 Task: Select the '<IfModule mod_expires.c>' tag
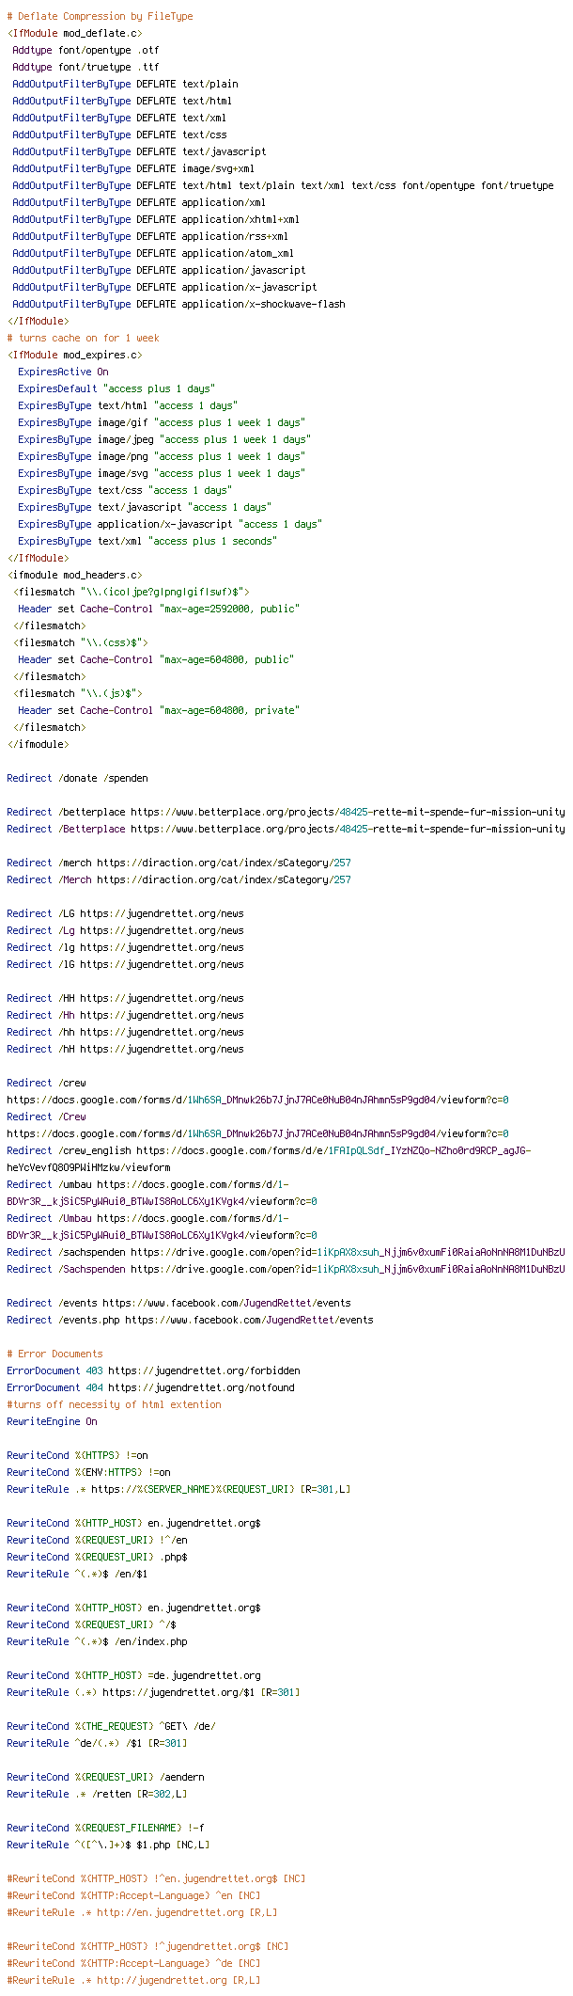tap(74, 356)
